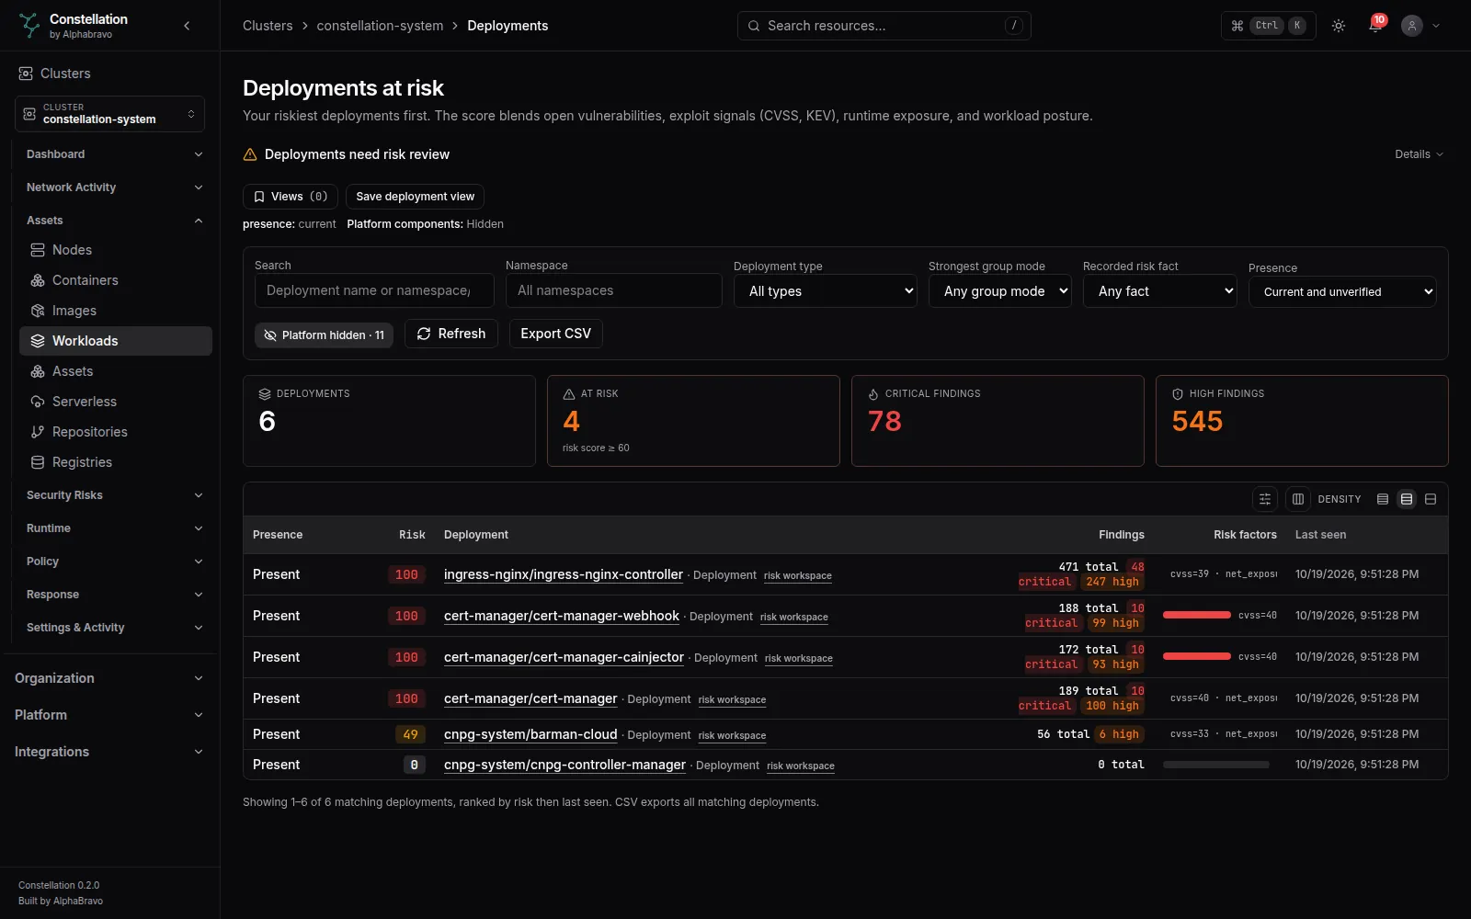Click Save deployment view button
This screenshot has height=919, width=1471.
[415, 197]
